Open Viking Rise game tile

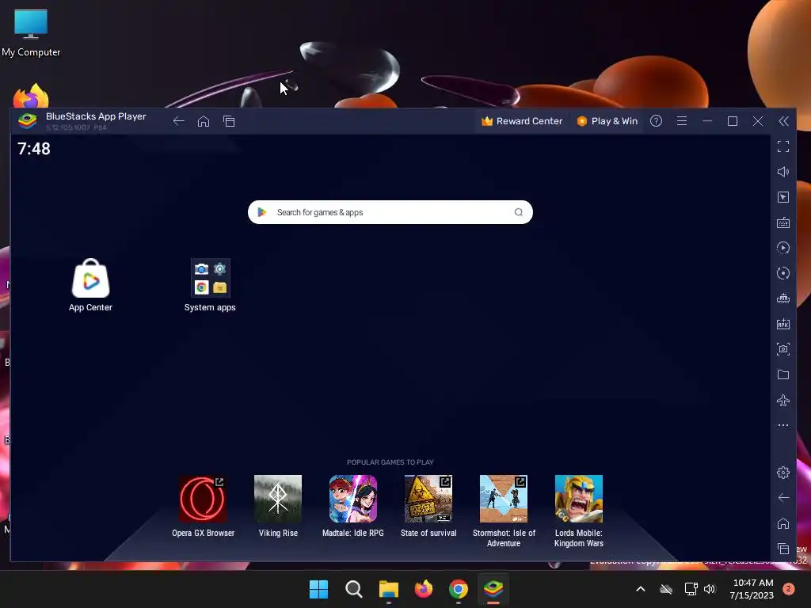tap(278, 507)
